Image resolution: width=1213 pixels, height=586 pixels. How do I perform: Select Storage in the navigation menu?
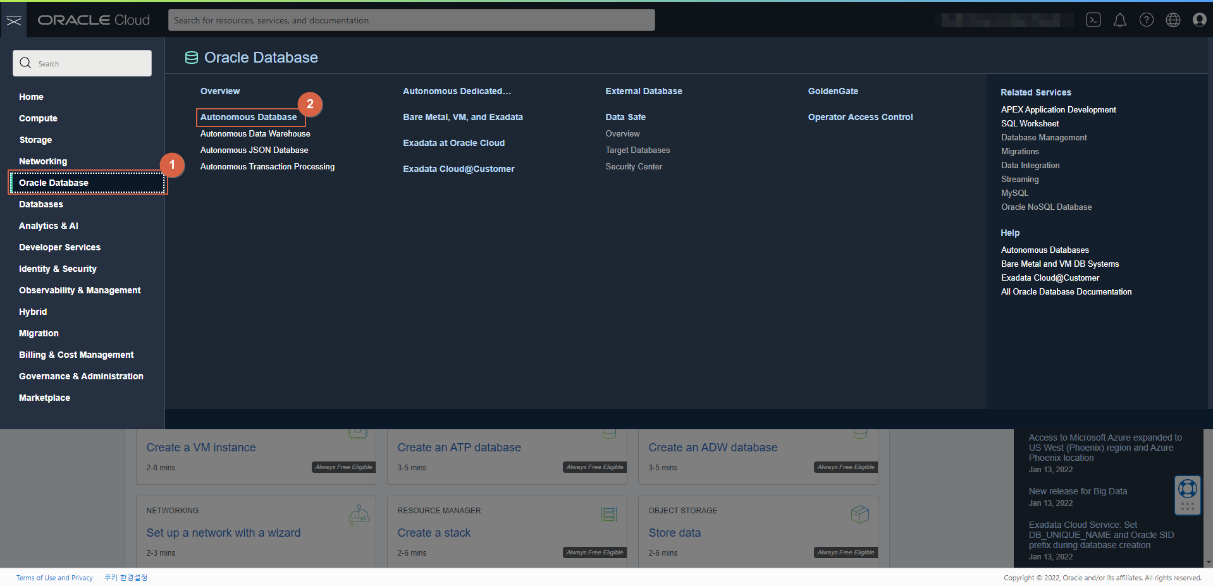pyautogui.click(x=35, y=140)
